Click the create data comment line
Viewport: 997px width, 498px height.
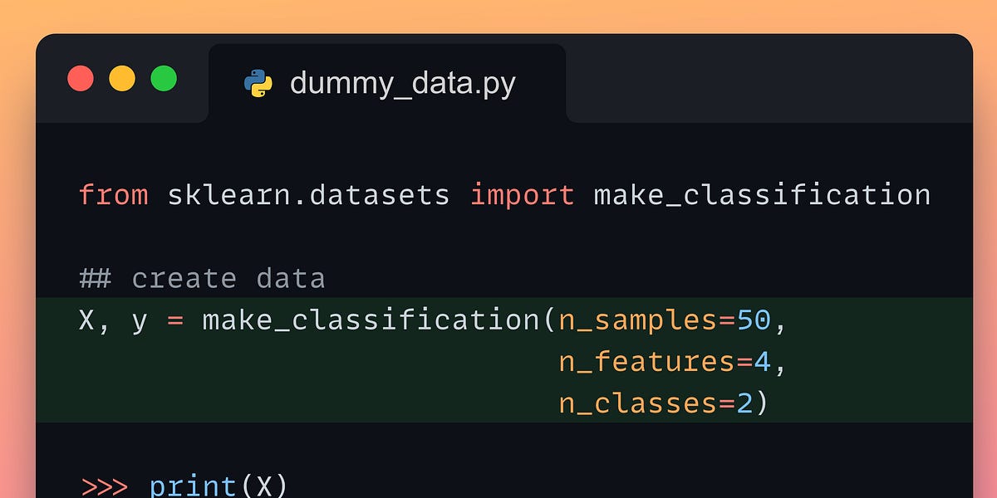pyautogui.click(x=202, y=277)
